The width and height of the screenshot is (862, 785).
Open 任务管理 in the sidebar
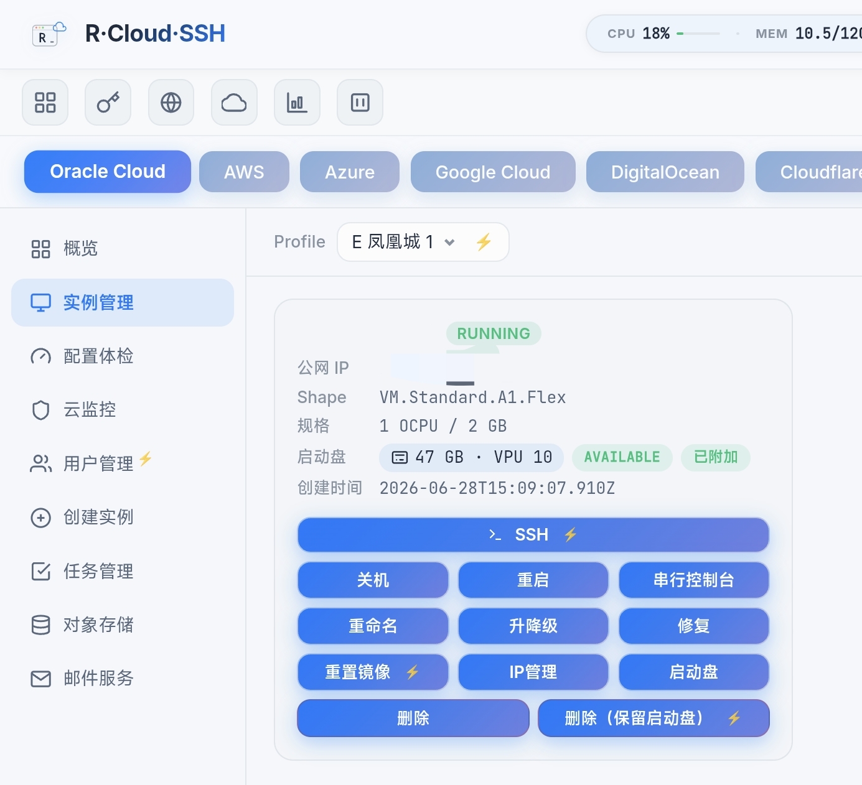[123, 571]
